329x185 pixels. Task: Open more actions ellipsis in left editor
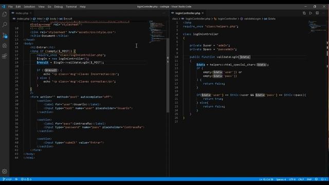pos(163,13)
